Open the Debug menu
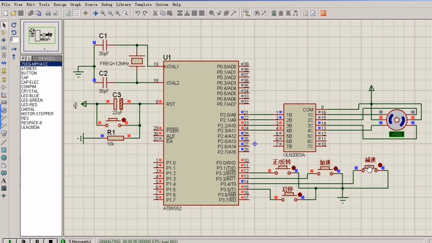Screen dimensions: 432x243 tap(107, 4)
